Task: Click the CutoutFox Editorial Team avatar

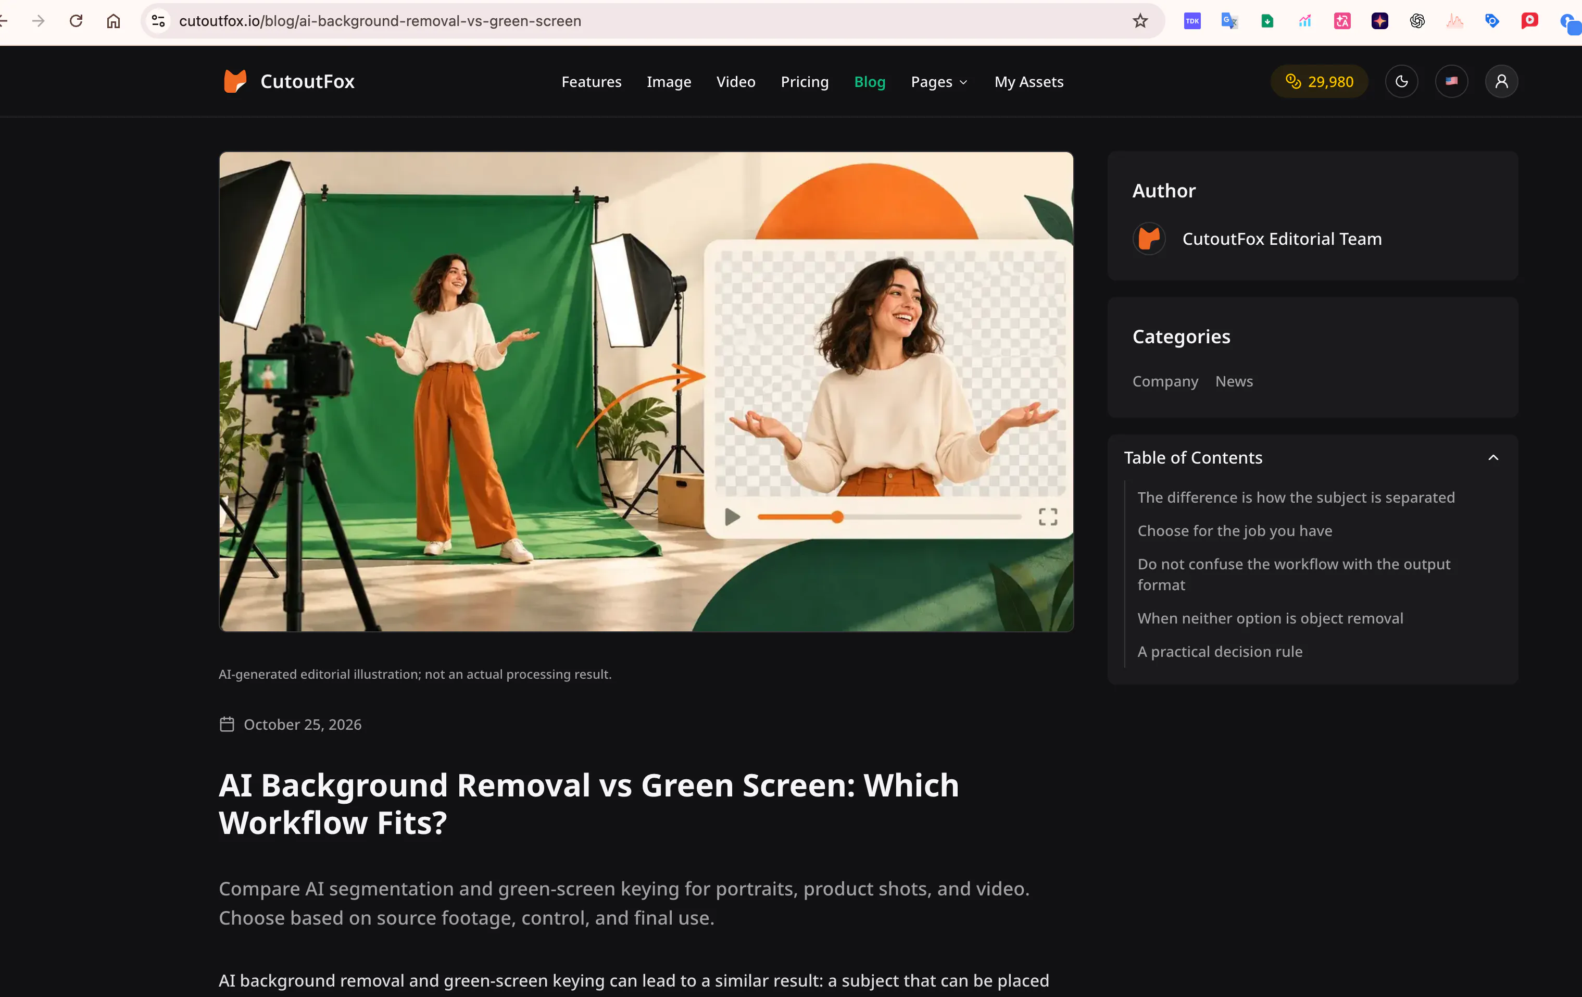Action: click(x=1149, y=239)
